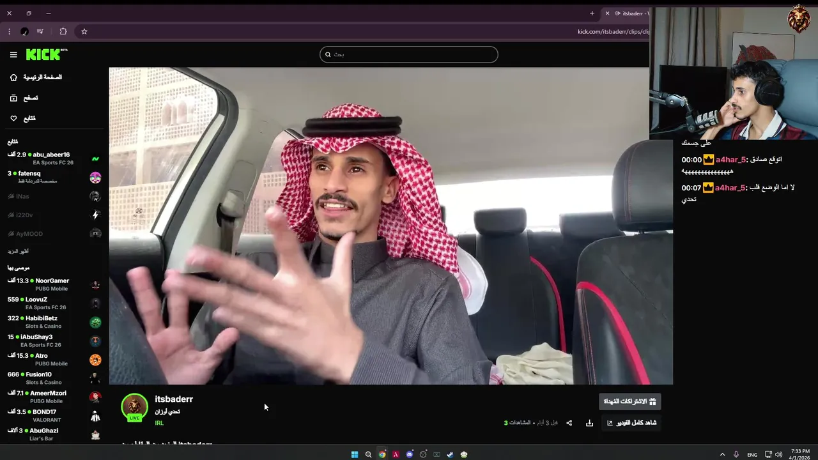Select the offline AyMOOD channel
818x460 pixels.
(54, 234)
